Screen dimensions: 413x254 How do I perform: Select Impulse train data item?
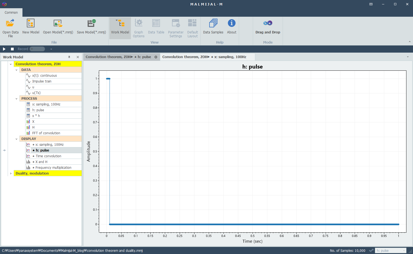click(x=53, y=81)
